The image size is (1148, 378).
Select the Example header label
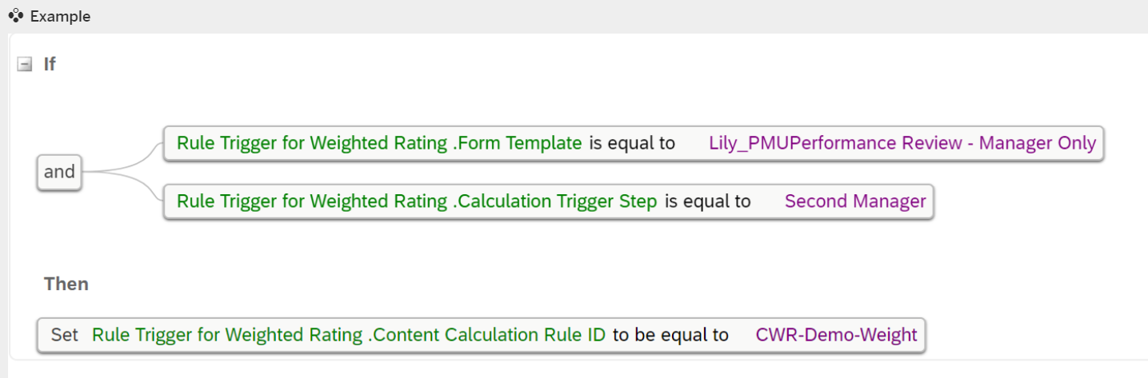(x=60, y=16)
